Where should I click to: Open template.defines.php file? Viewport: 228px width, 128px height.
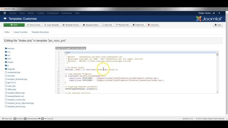(x=15, y=93)
